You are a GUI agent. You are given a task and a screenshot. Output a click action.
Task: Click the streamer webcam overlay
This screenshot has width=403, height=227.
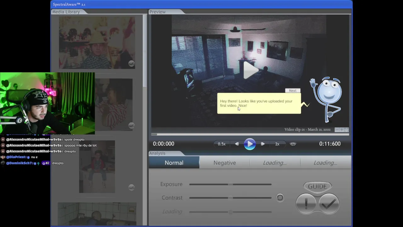(x=47, y=103)
